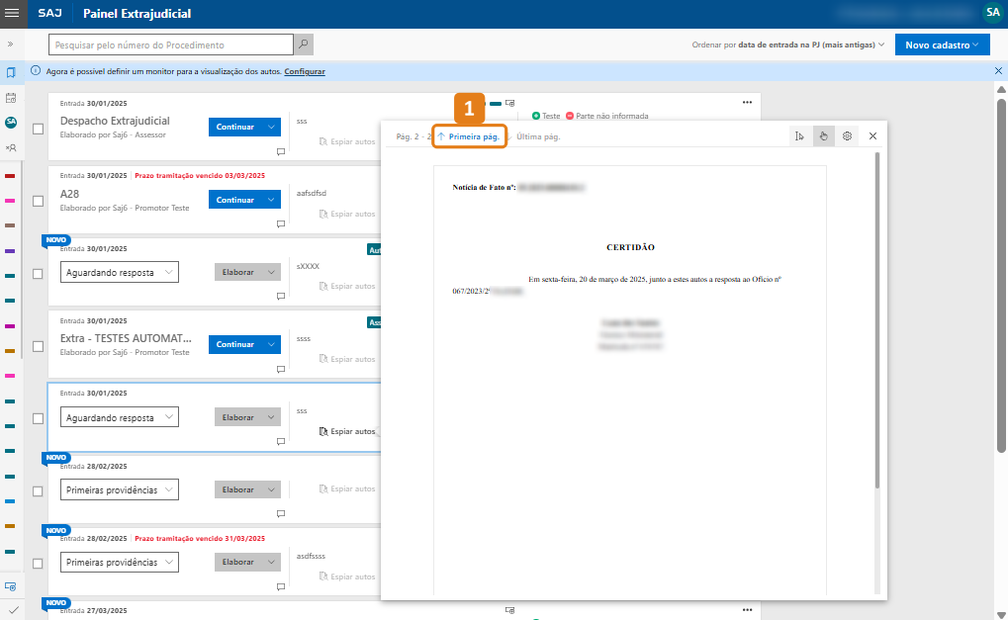1008x620 pixels.
Task: Click the Configurar link in banner
Action: [x=305, y=72]
